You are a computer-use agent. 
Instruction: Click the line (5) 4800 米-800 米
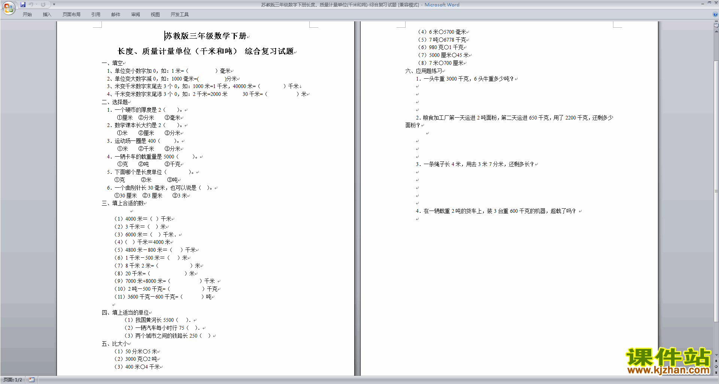click(x=155, y=250)
